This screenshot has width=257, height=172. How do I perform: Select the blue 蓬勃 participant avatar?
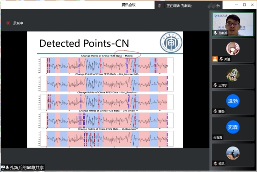pyautogui.click(x=233, y=101)
